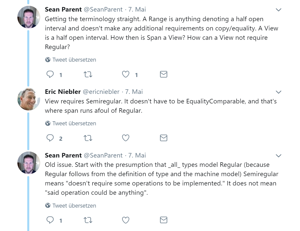Reply to Sean Parent's first tweet
Viewport: 300px width, 231px height.
(50, 74)
